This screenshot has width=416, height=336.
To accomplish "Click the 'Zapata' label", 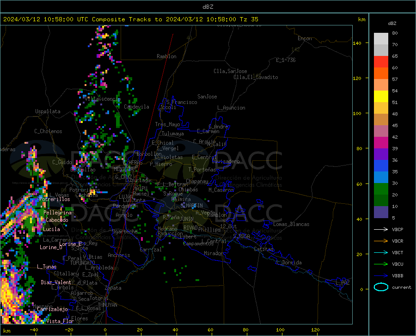I will tap(113, 288).
